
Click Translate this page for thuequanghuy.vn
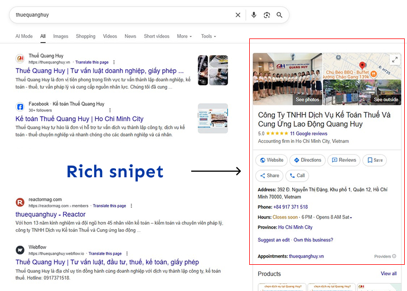coord(92,62)
